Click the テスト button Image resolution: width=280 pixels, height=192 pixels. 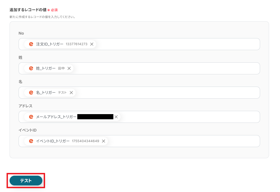(26, 180)
